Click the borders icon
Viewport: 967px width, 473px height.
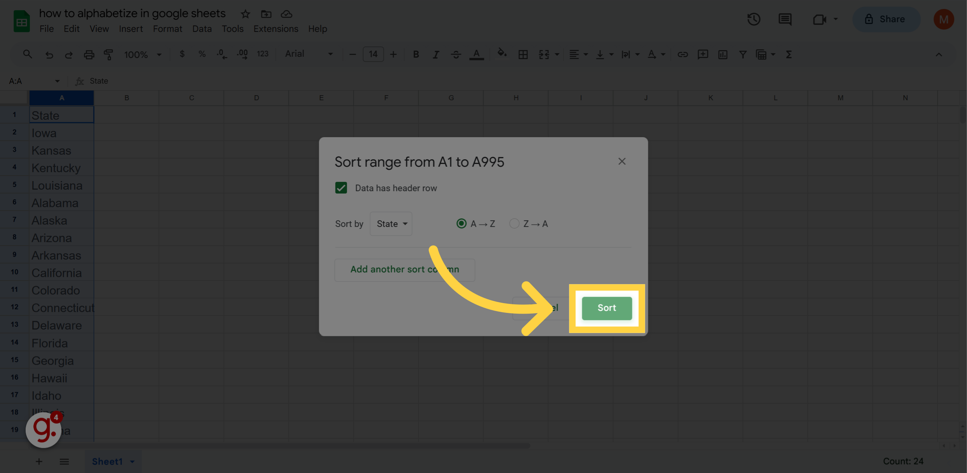(523, 54)
